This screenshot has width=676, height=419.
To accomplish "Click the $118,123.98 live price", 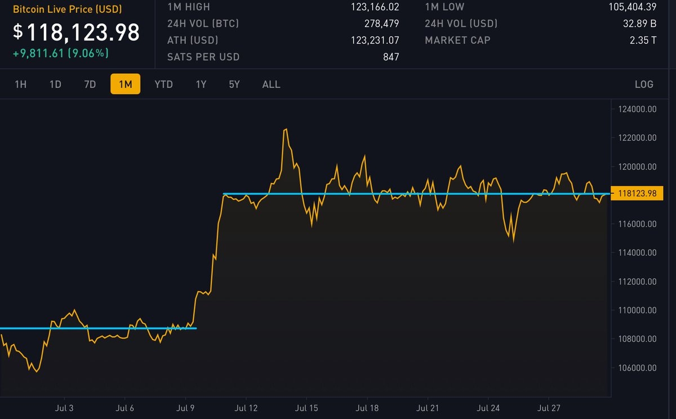I will [x=77, y=32].
